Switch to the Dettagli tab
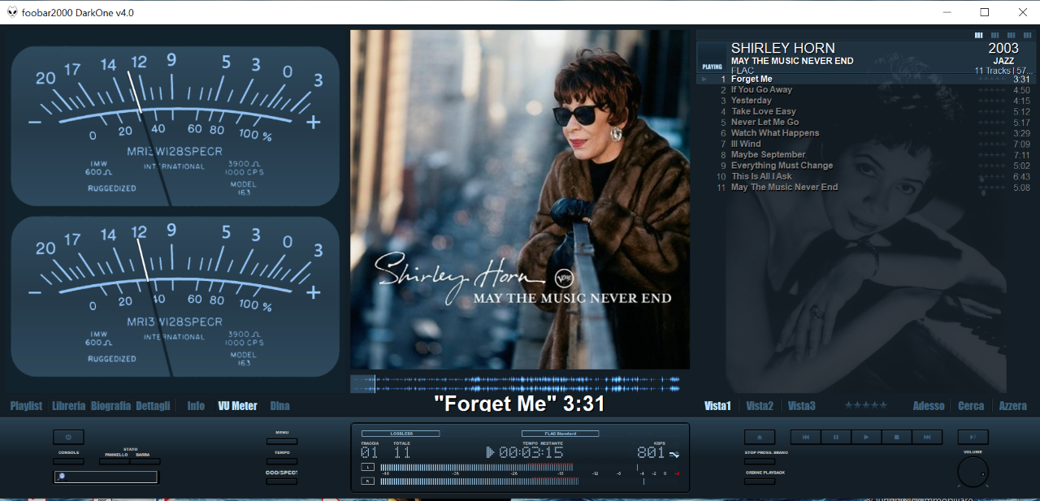Image resolution: width=1040 pixels, height=501 pixels. tap(153, 406)
